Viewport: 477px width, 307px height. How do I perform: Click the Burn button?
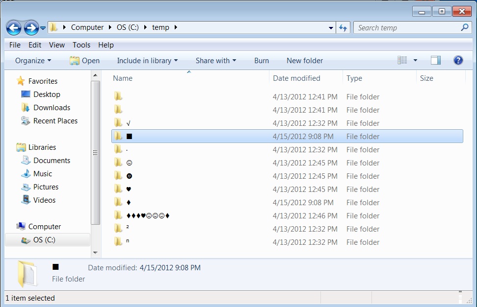[x=262, y=61]
